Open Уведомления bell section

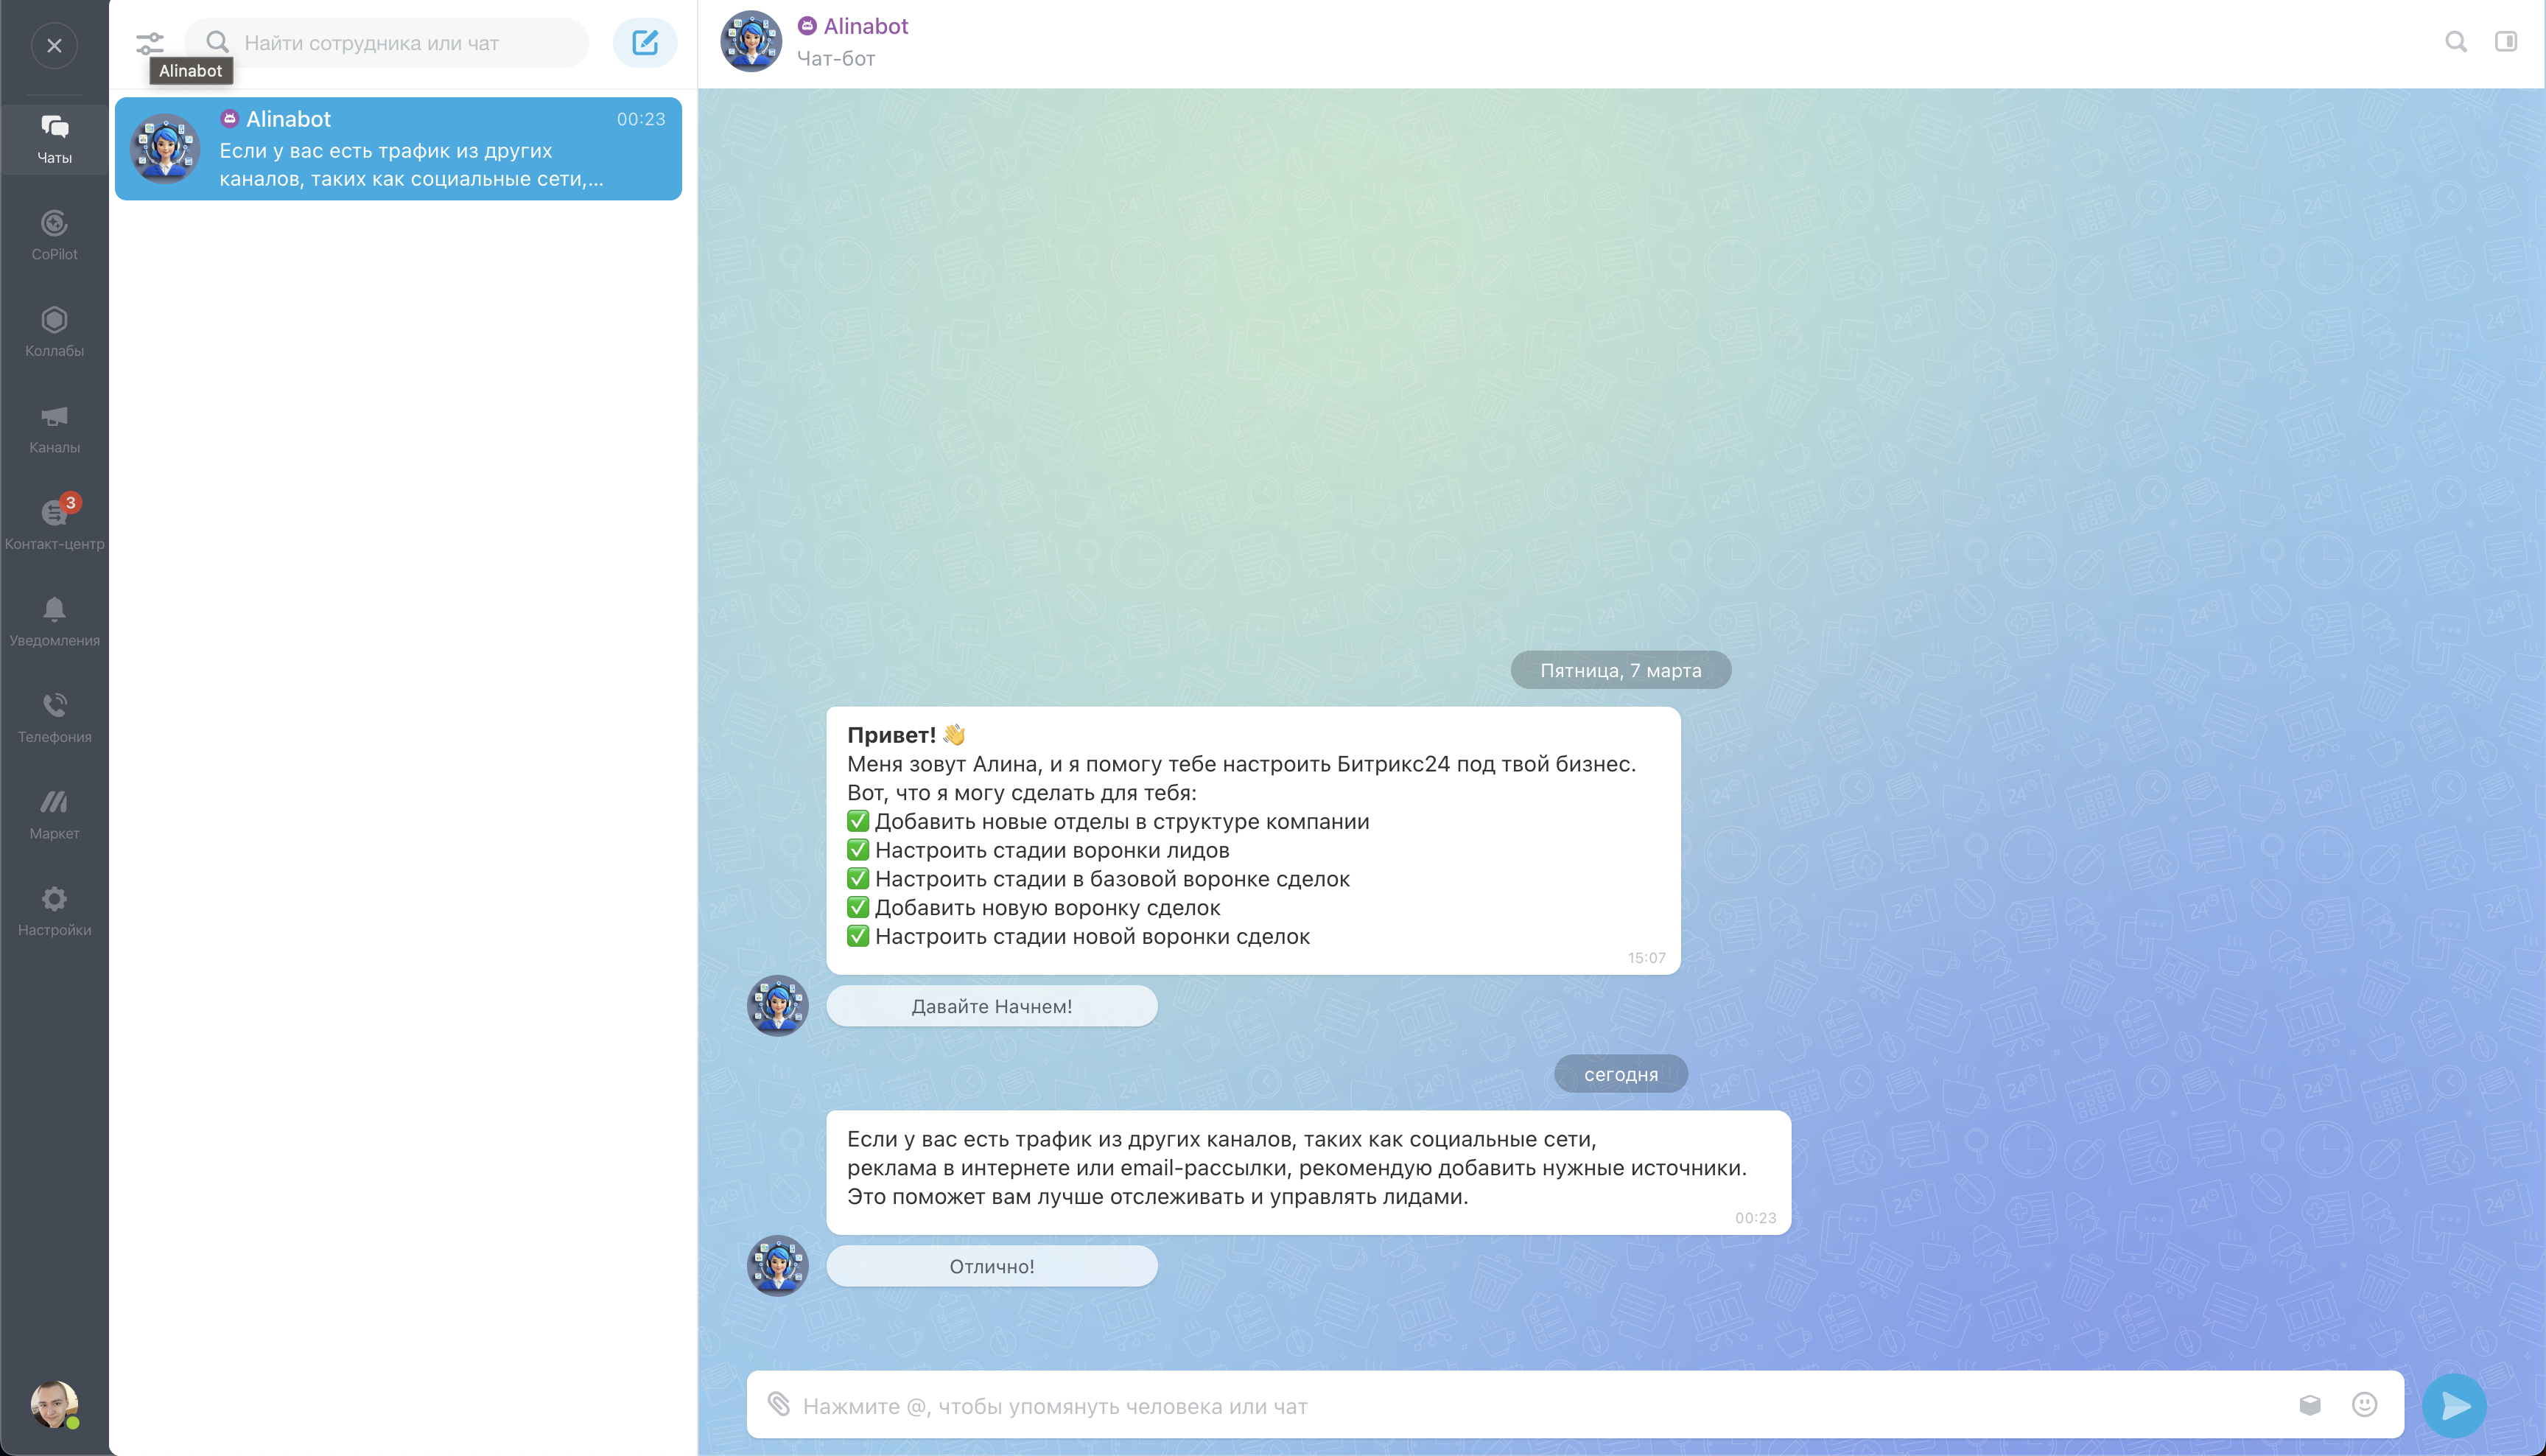(54, 621)
